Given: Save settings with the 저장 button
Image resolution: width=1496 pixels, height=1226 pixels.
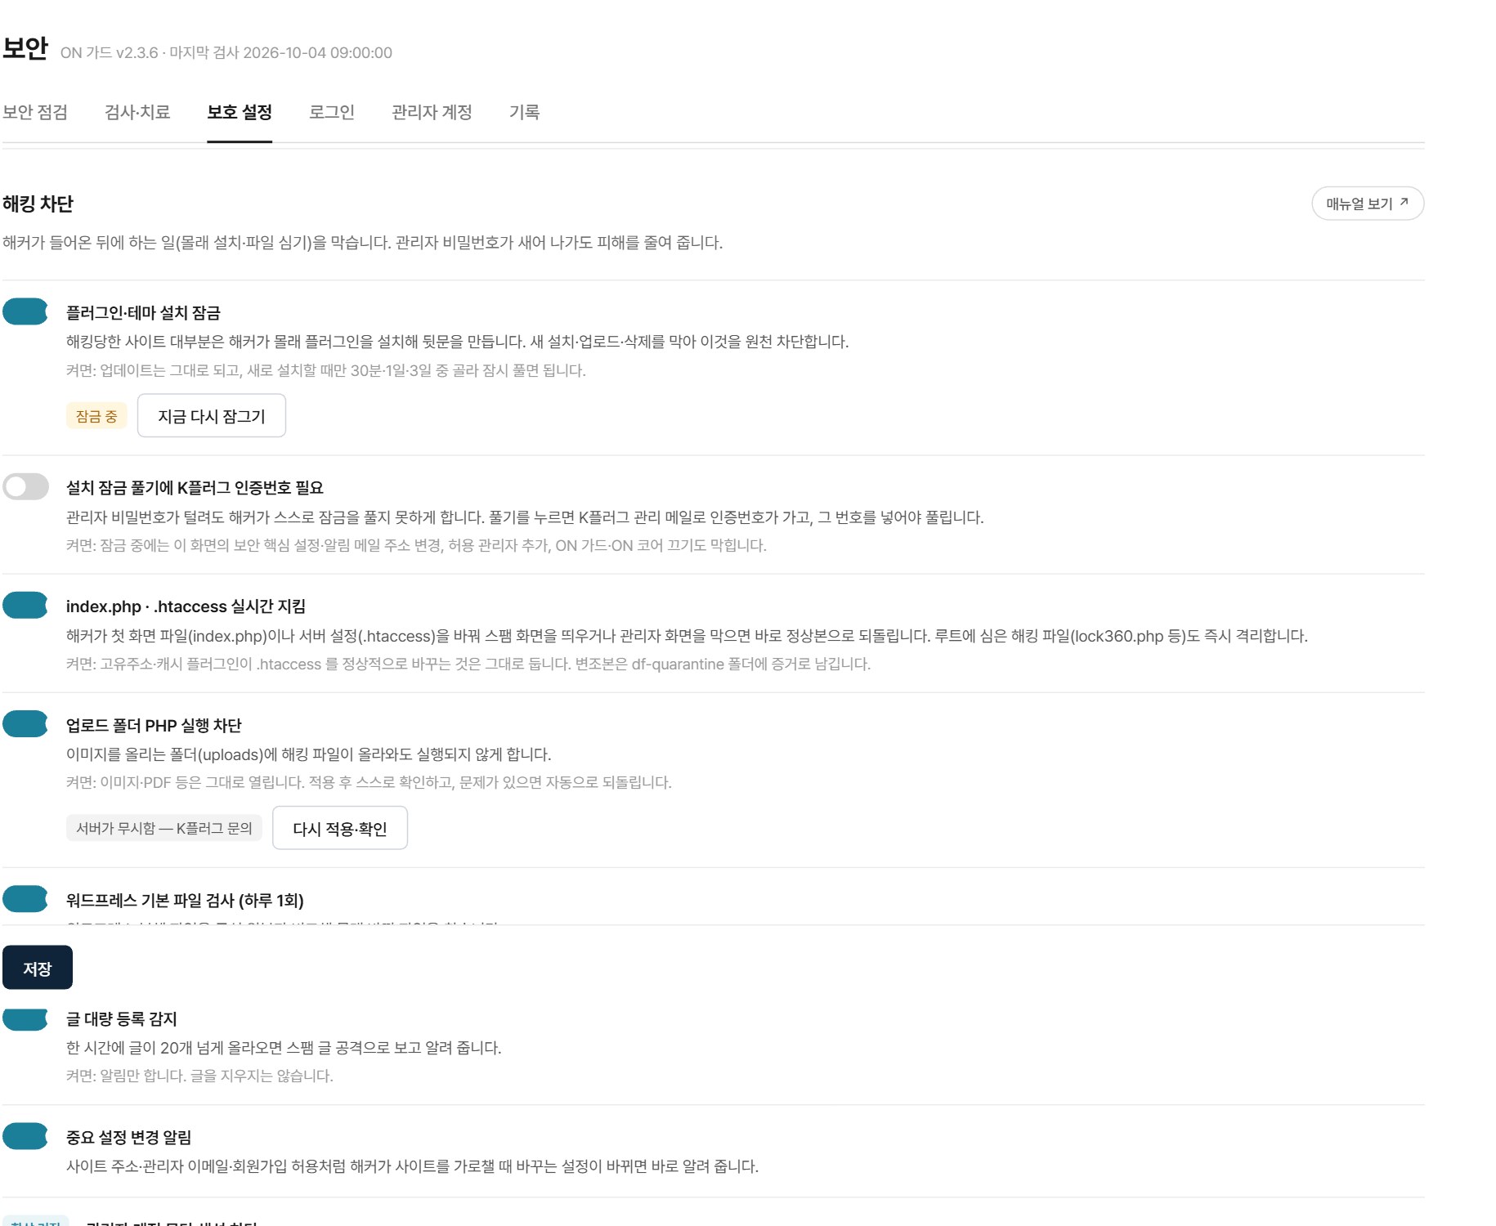Looking at the screenshot, I should (38, 968).
